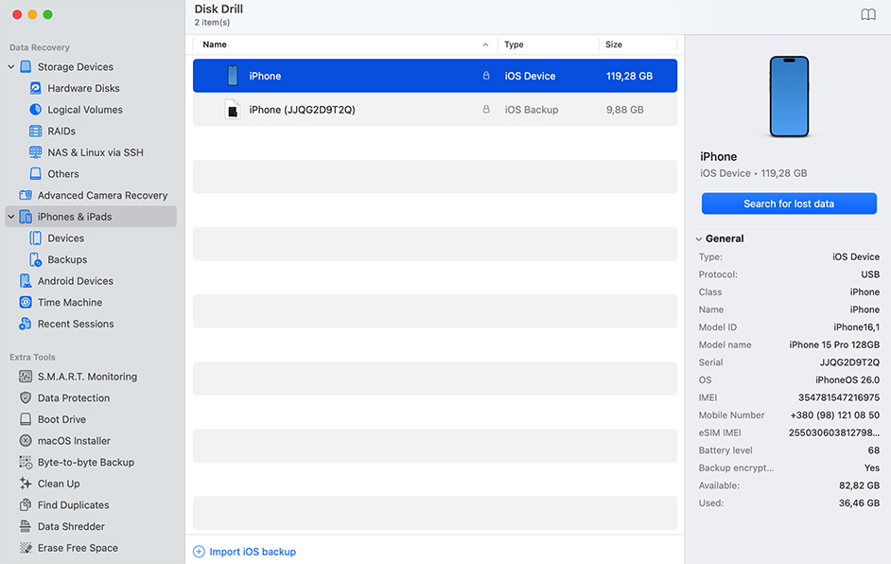Click the green fullscreen window button
The image size is (891, 564).
(x=47, y=15)
